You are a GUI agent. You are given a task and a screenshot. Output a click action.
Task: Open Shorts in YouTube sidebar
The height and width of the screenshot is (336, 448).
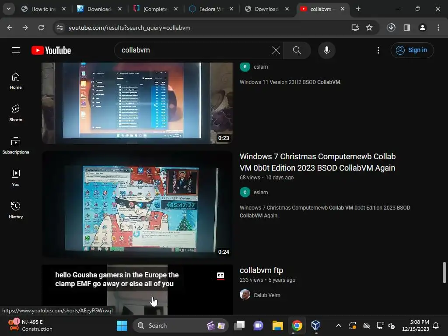coord(16,113)
